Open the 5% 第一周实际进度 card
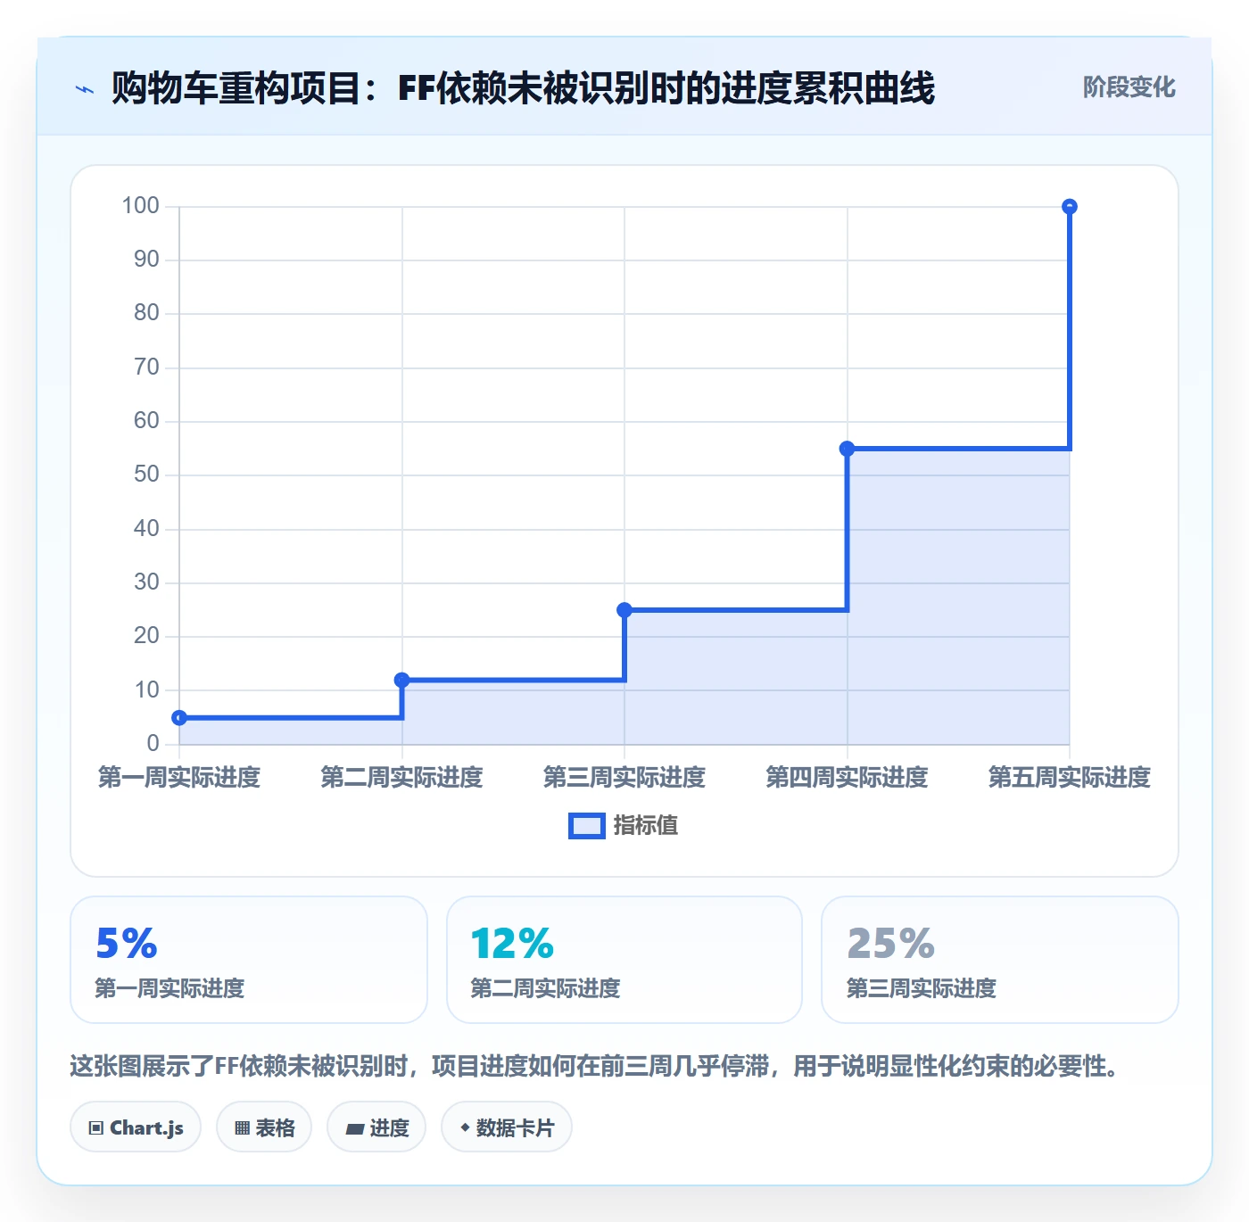Viewport: 1249px width, 1222px height. tap(249, 960)
